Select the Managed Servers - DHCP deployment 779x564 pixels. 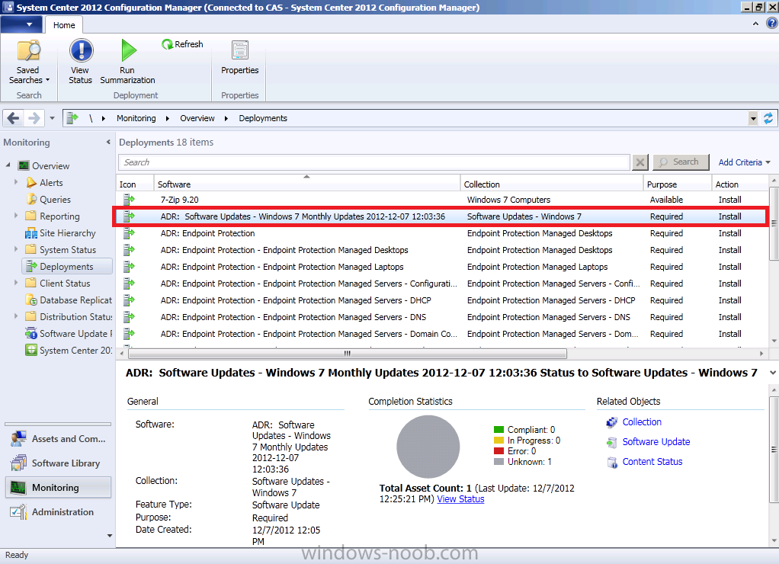442,300
